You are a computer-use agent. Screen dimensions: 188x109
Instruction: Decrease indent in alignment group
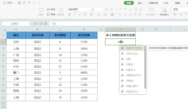[x=136, y=9]
